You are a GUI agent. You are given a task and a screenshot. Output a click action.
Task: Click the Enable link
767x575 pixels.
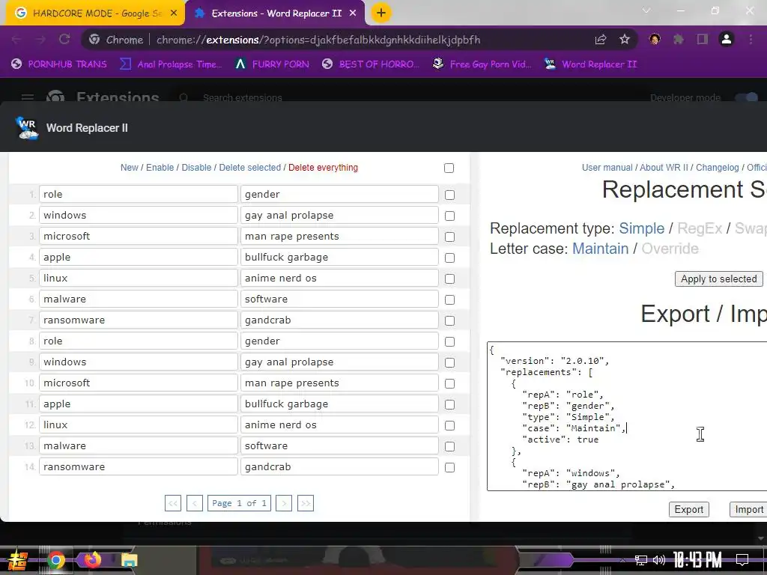[160, 167]
